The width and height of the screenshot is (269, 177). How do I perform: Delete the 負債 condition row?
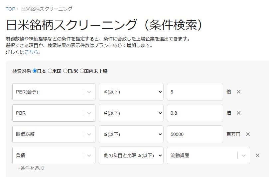click(x=257, y=155)
